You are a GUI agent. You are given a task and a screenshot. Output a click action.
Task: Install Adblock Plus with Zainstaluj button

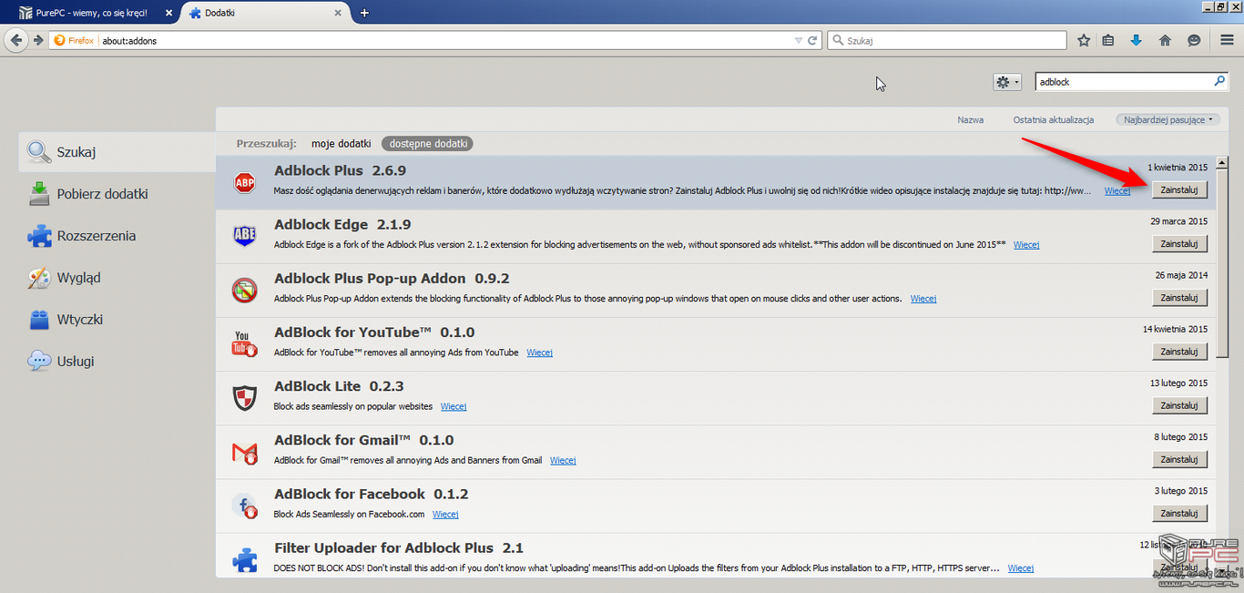click(x=1179, y=189)
